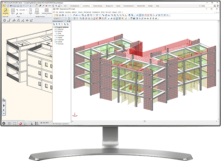This screenshot has height=161, width=221.
Task: Click the circled-one icon in ARCHLine subtoolbar
Action: (x=4, y=20)
